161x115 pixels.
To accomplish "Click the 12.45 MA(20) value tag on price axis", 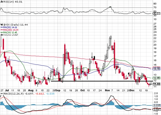I will (x=156, y=78).
